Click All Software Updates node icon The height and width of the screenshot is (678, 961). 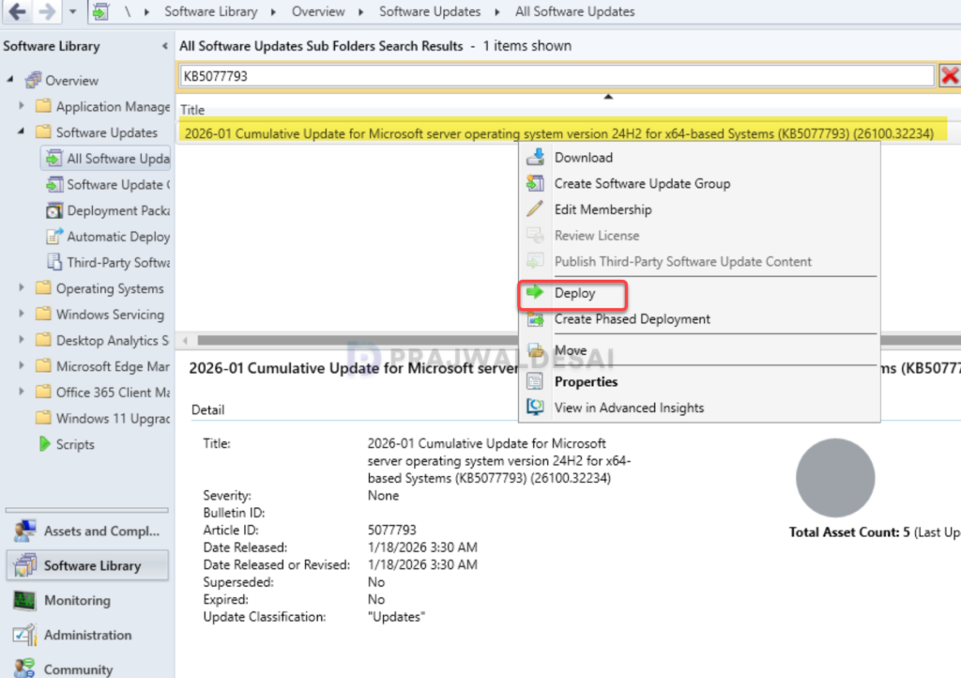tap(53, 158)
